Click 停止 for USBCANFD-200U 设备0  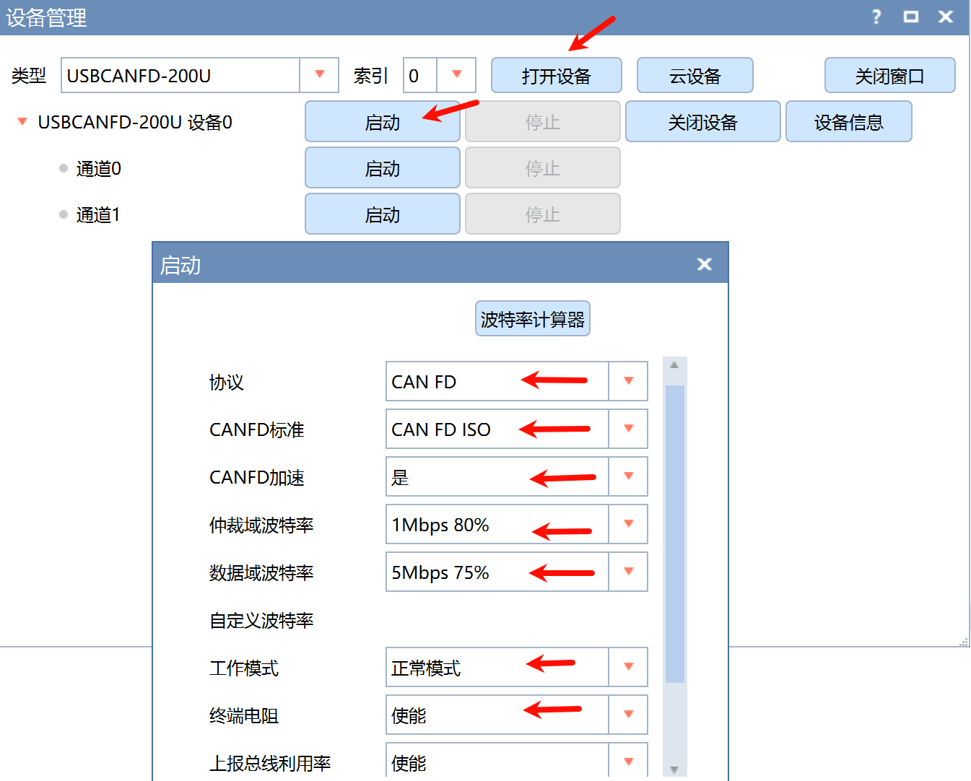[543, 121]
